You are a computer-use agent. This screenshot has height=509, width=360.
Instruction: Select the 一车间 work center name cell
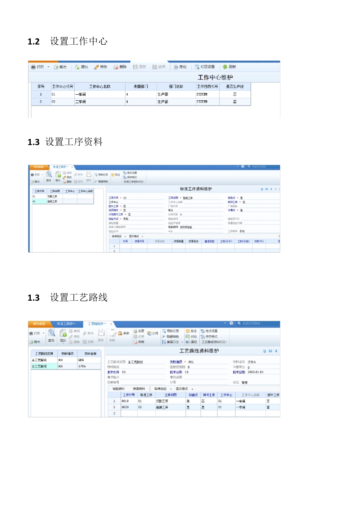pyautogui.click(x=100, y=94)
